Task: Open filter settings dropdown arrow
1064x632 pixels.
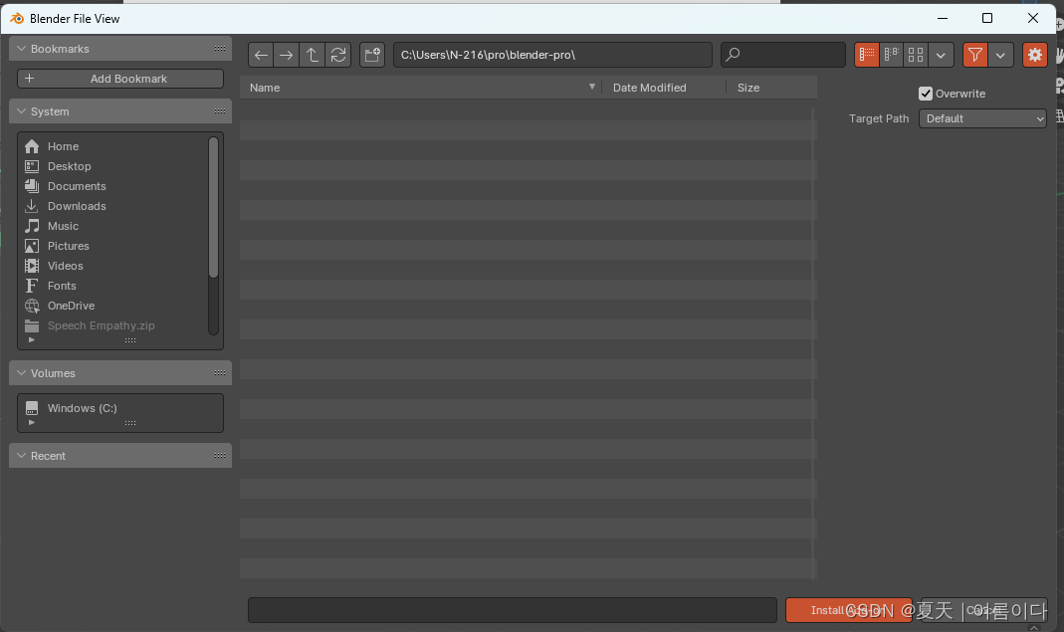Action: click(1000, 55)
